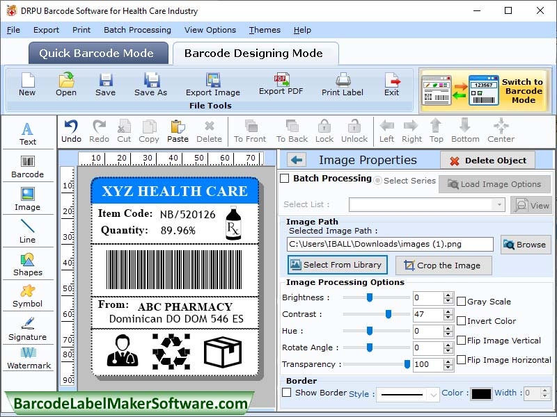This screenshot has width=557, height=417.
Task: Open the Themes menu
Action: (x=265, y=30)
